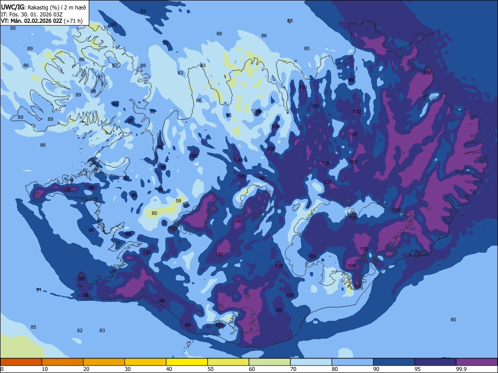
Task: Click the '82' humidity value on the map
Action: [x=80, y=331]
